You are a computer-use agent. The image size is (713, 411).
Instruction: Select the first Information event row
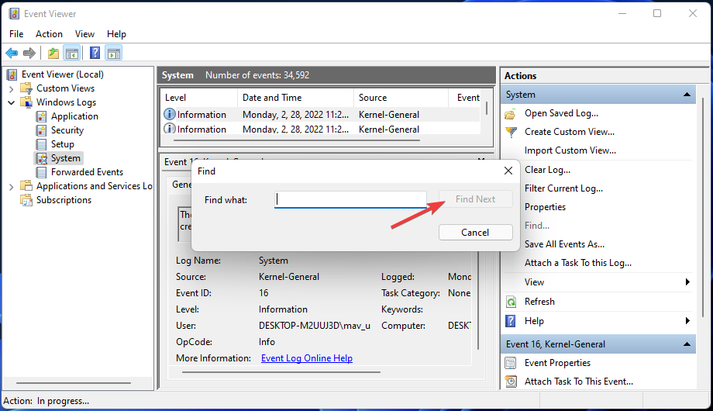(x=321, y=115)
